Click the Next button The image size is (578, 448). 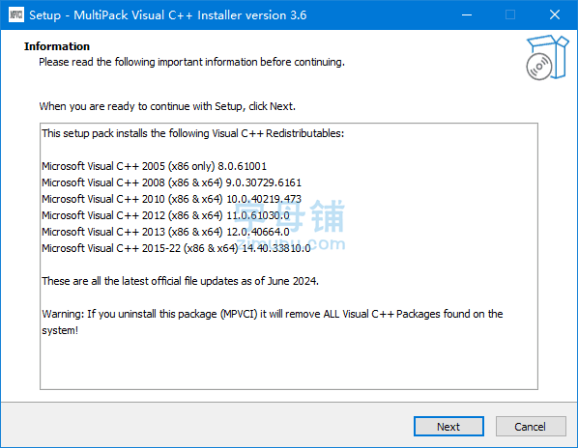point(448,427)
